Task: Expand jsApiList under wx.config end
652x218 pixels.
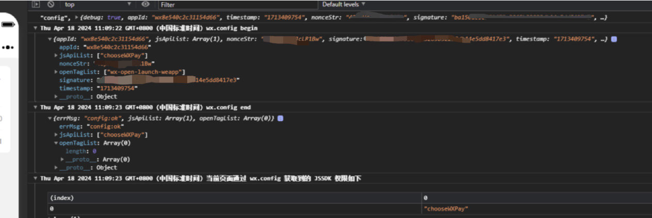Action: (56, 135)
